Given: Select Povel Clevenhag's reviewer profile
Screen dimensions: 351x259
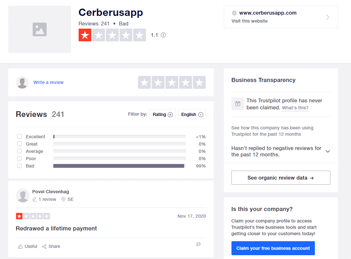Looking at the screenshot, I should 50,192.
